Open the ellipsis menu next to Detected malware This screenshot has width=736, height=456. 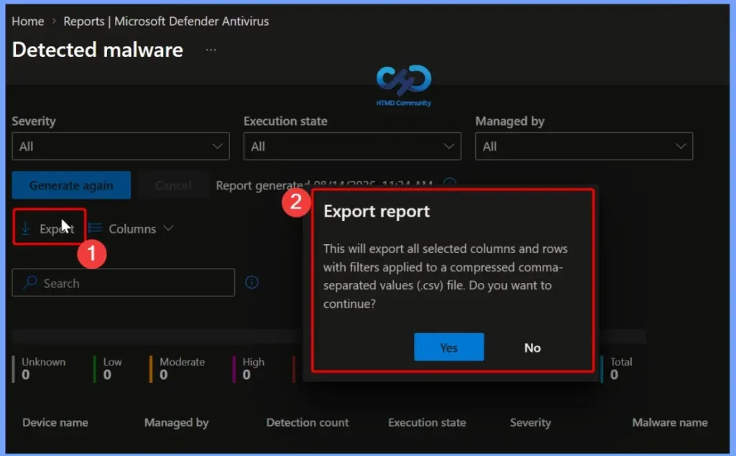(211, 50)
